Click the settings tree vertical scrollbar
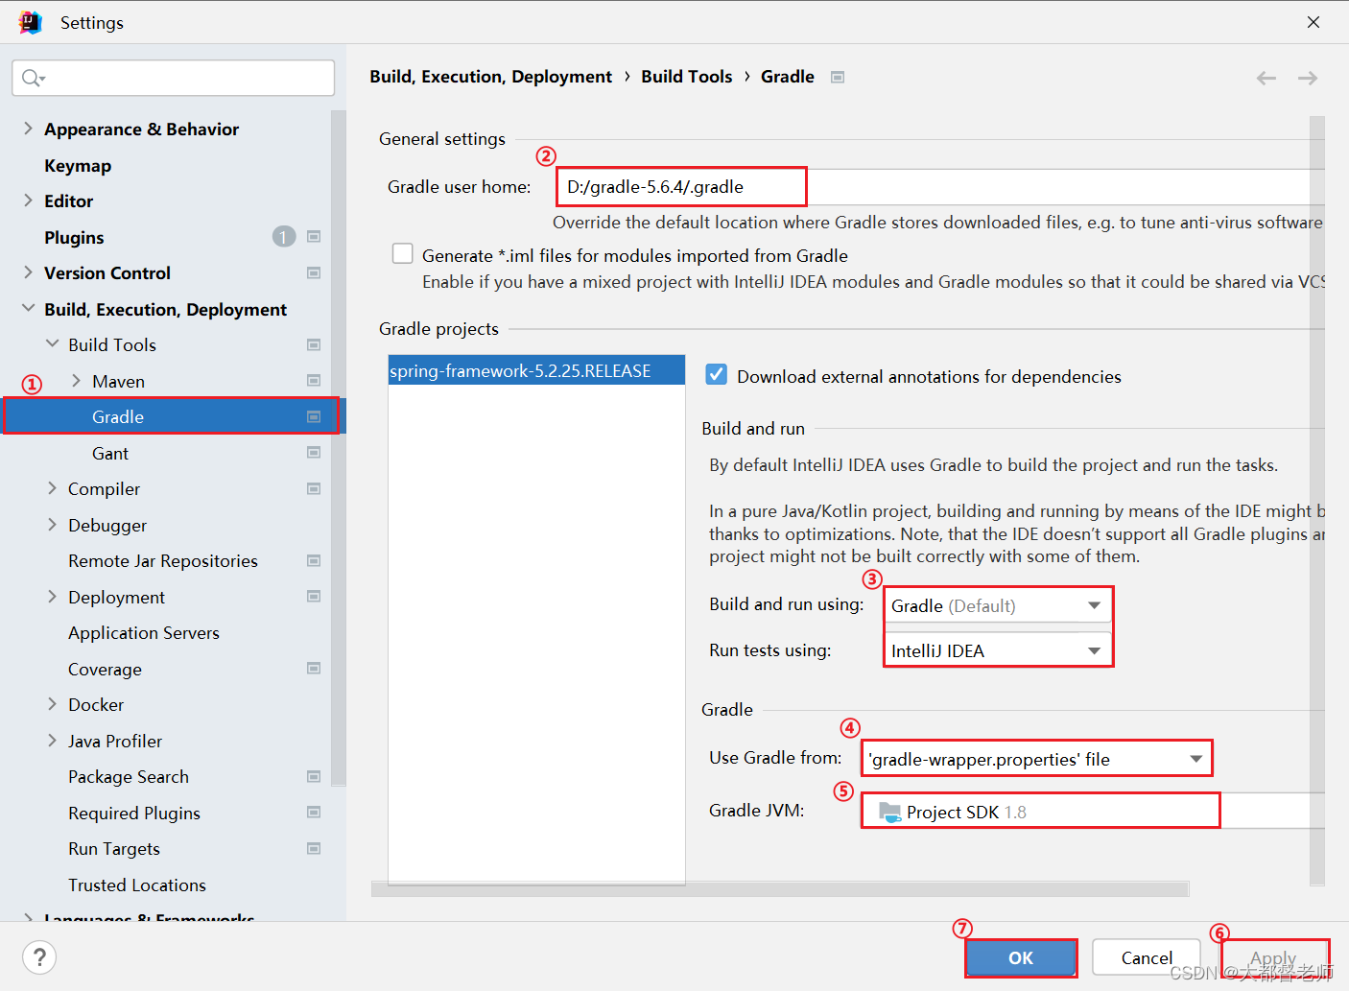The width and height of the screenshot is (1349, 991). coord(338,448)
